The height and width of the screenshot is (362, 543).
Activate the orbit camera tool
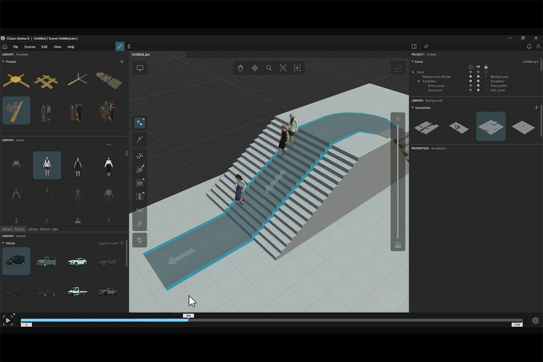255,68
